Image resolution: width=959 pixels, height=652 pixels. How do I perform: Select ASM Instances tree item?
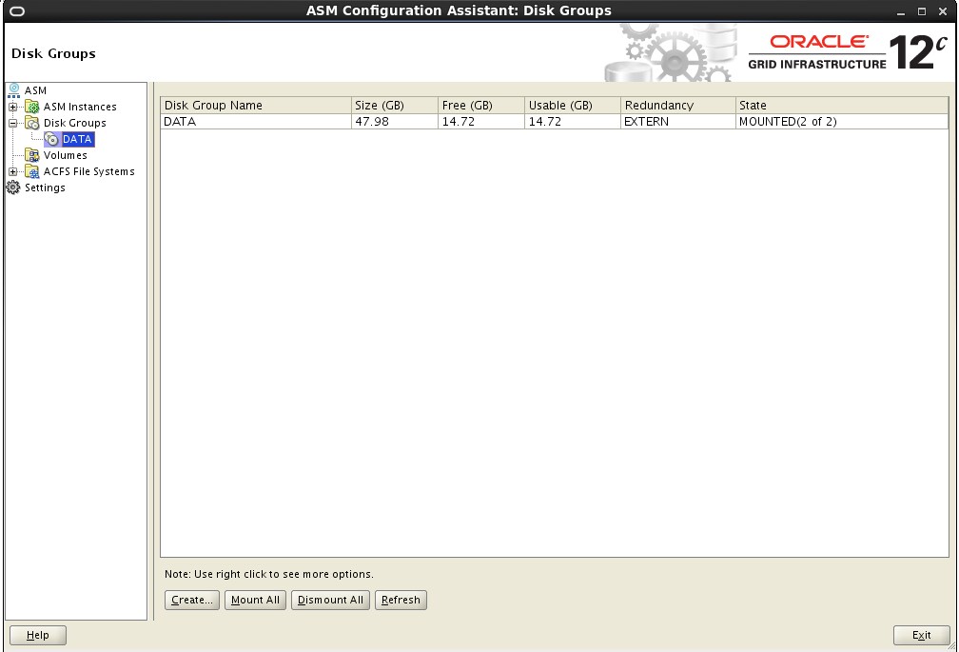[80, 107]
